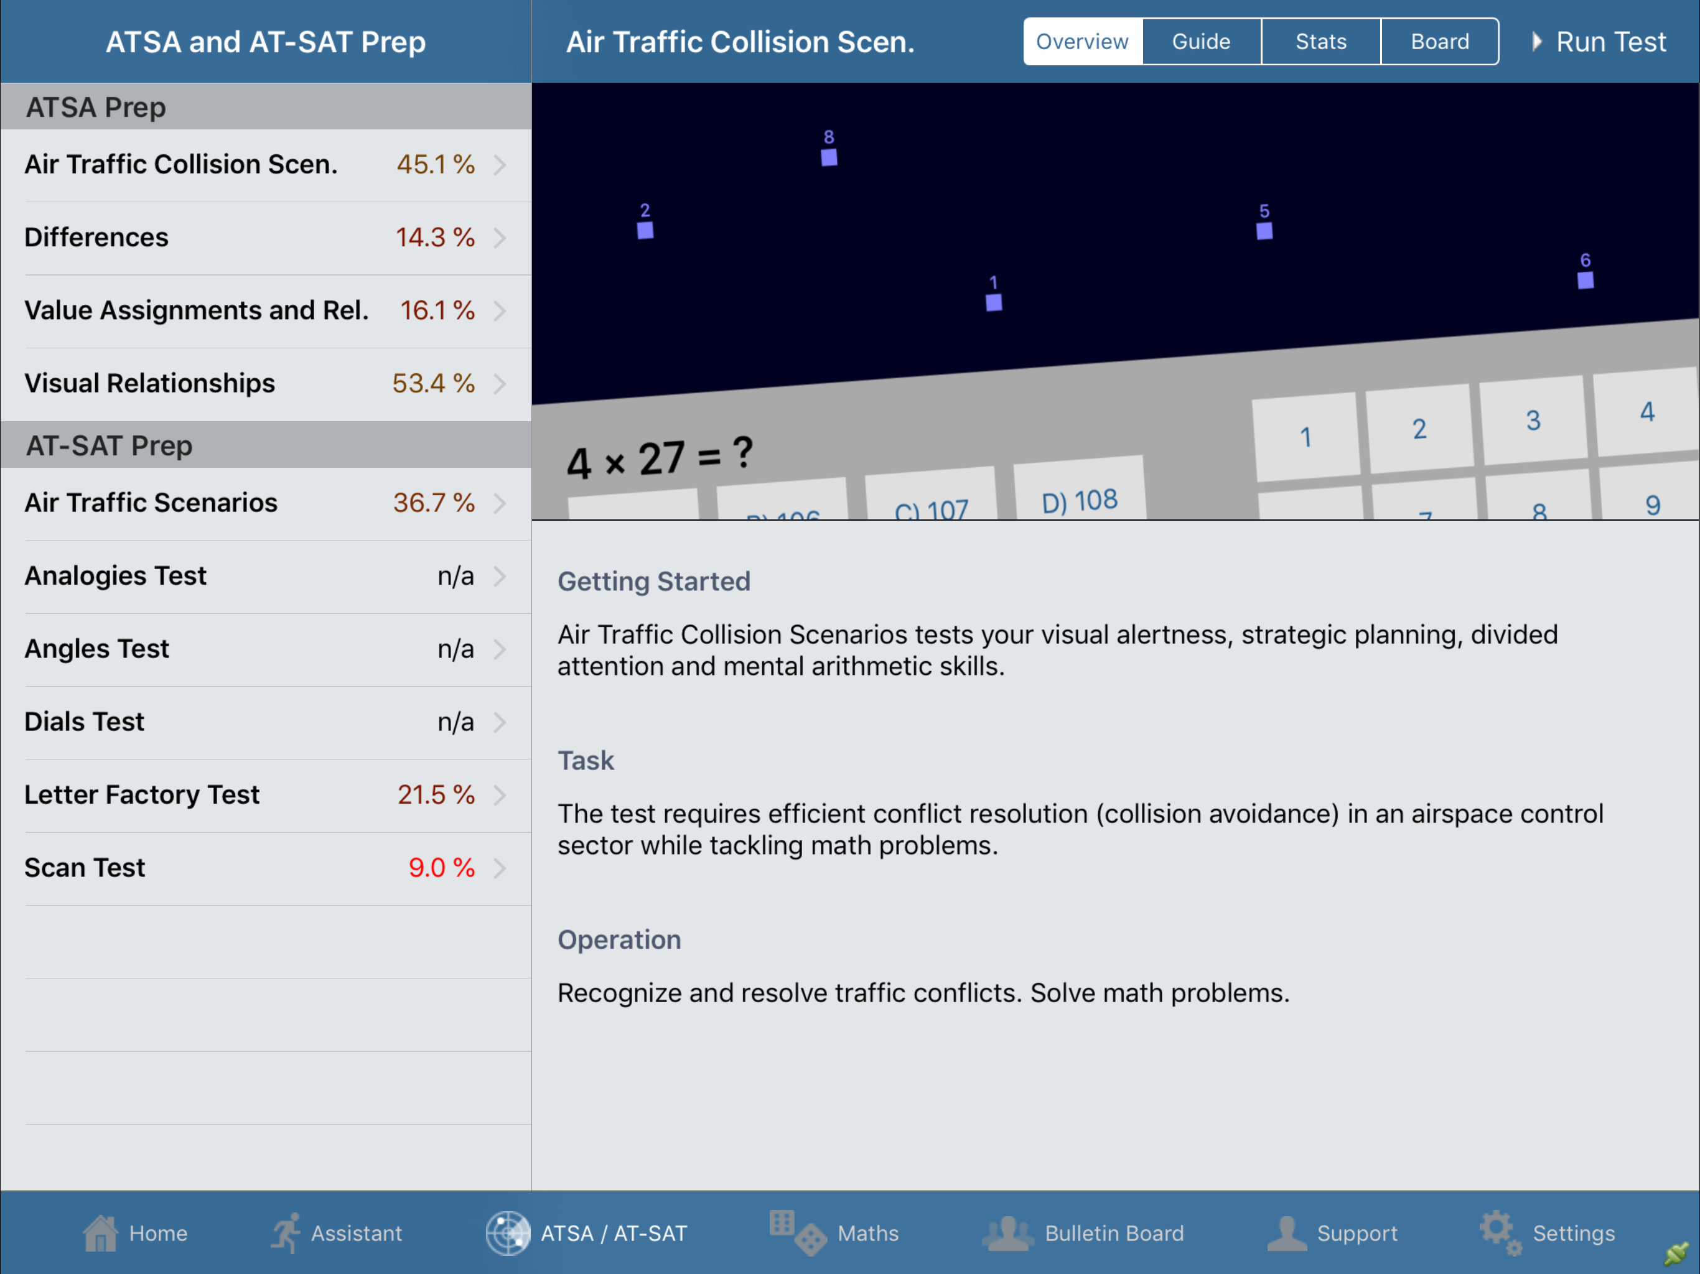Open the Settings gears icon

click(x=1500, y=1232)
